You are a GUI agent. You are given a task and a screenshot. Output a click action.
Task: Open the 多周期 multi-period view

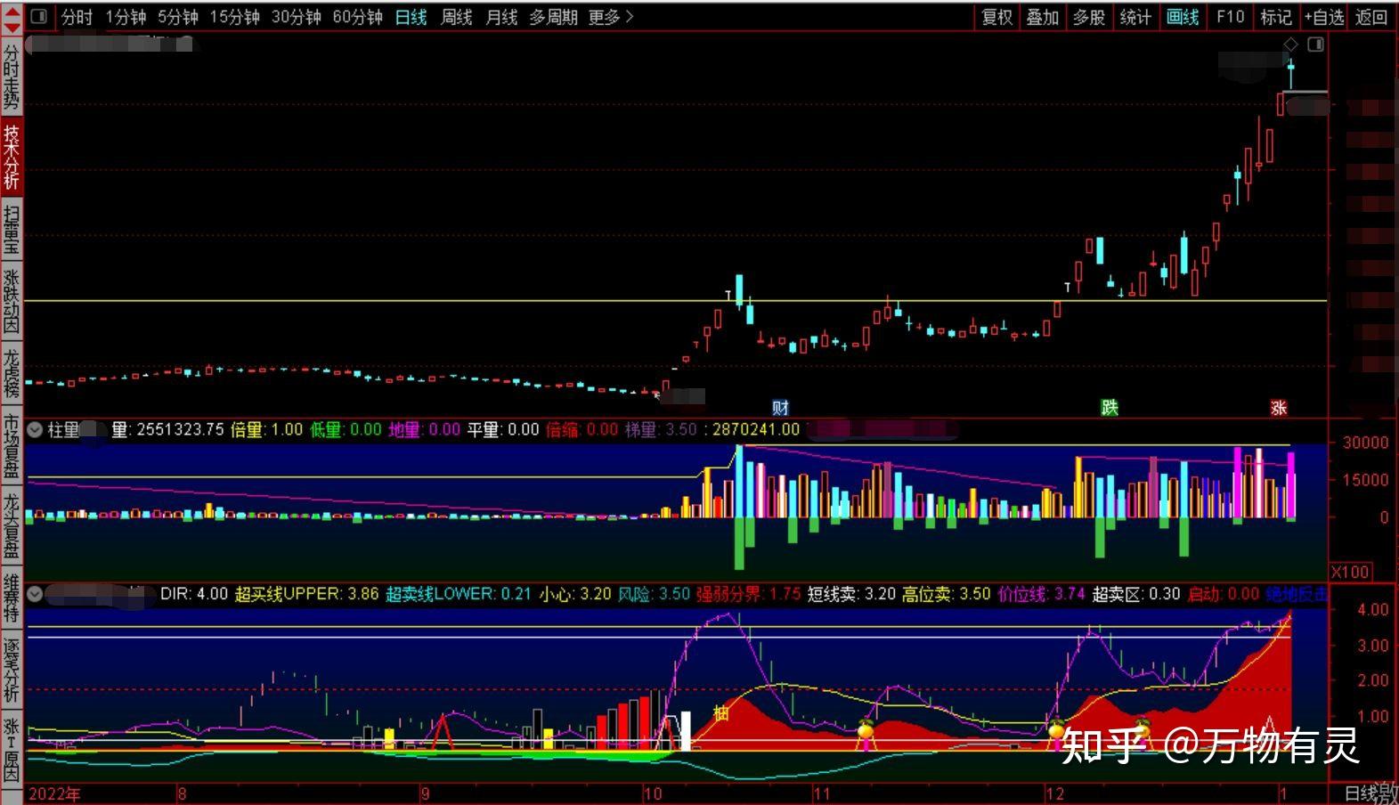tap(553, 17)
